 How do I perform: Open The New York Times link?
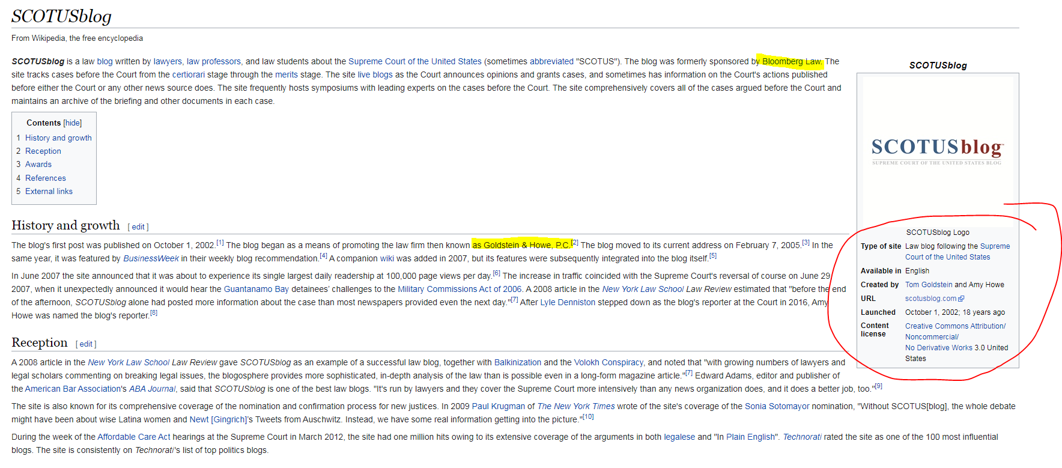coord(576,406)
